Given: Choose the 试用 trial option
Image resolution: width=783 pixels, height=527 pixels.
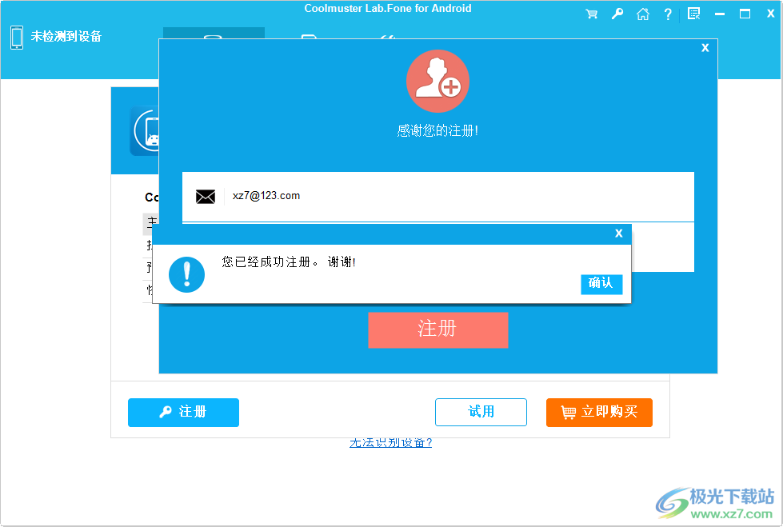Looking at the screenshot, I should point(481,413).
